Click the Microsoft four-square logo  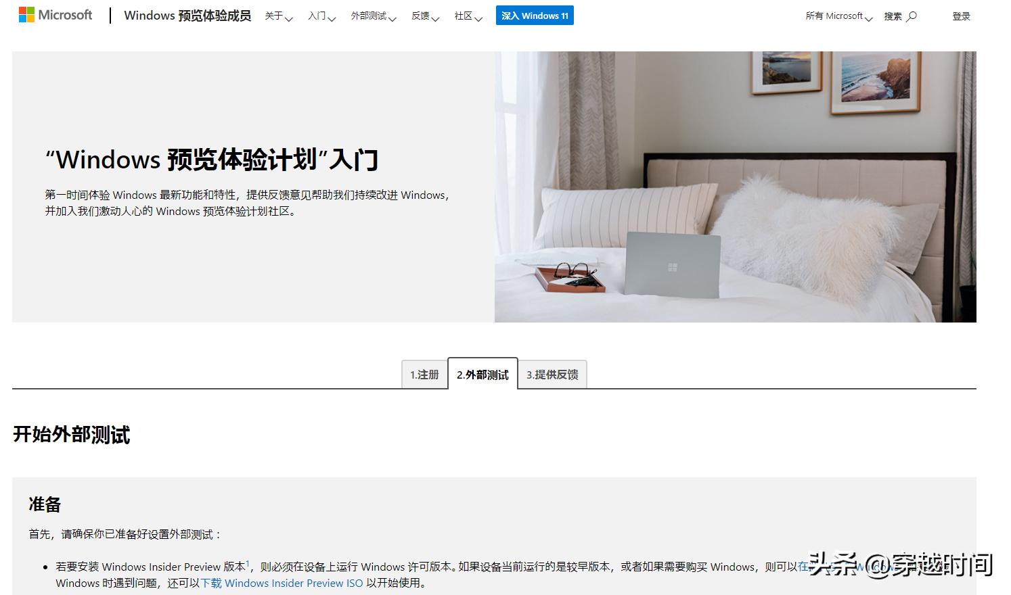[27, 14]
